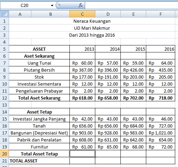This screenshot has height=167, width=178.
Task: Select the year 2016 cell
Action: 161,49
